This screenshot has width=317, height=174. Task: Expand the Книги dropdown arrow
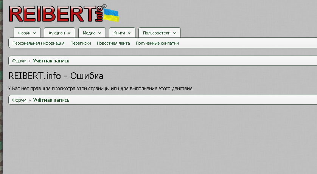pyautogui.click(x=129, y=33)
